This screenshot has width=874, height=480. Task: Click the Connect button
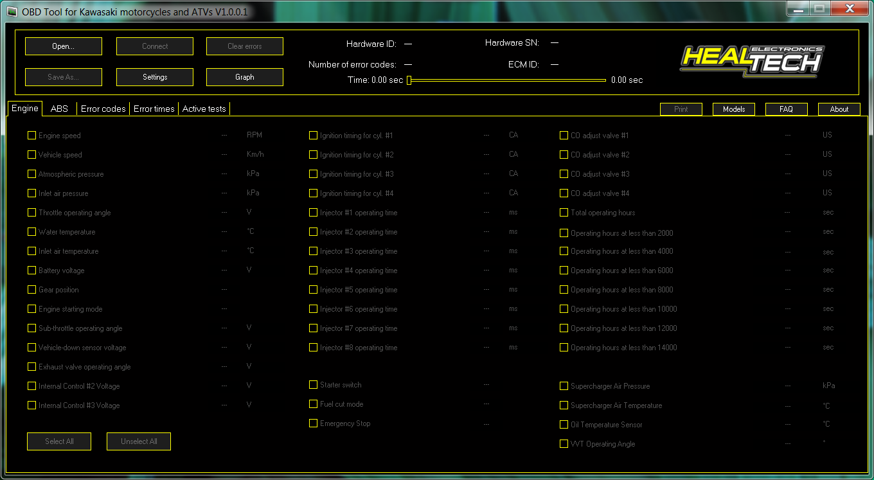[x=155, y=46]
